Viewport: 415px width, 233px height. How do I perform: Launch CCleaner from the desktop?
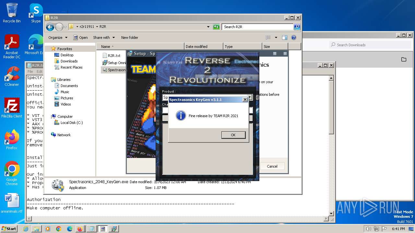tap(12, 76)
